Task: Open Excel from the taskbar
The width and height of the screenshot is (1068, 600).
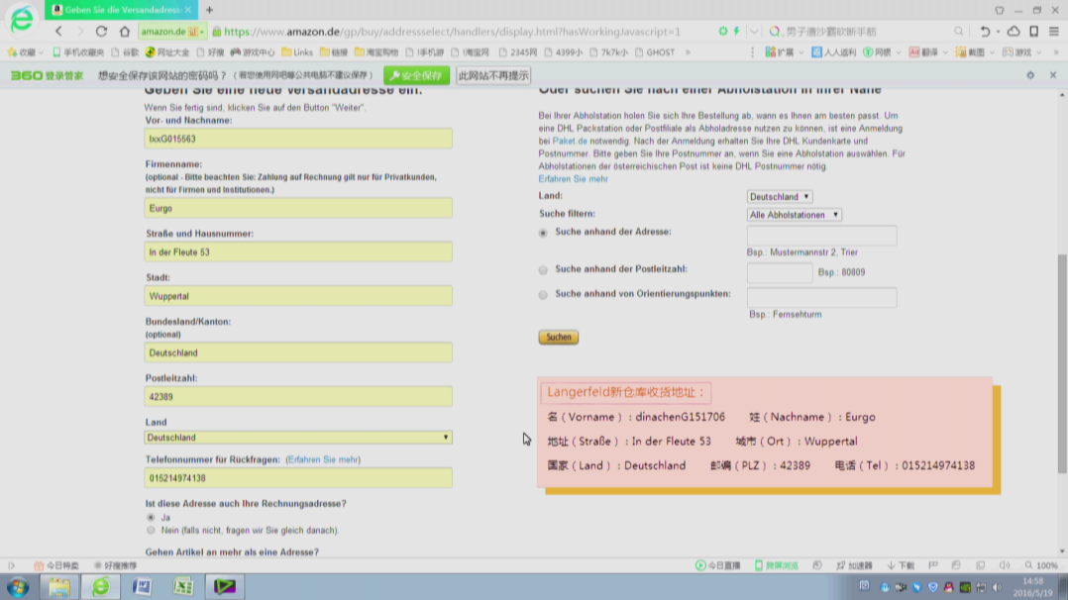Action: pos(182,586)
